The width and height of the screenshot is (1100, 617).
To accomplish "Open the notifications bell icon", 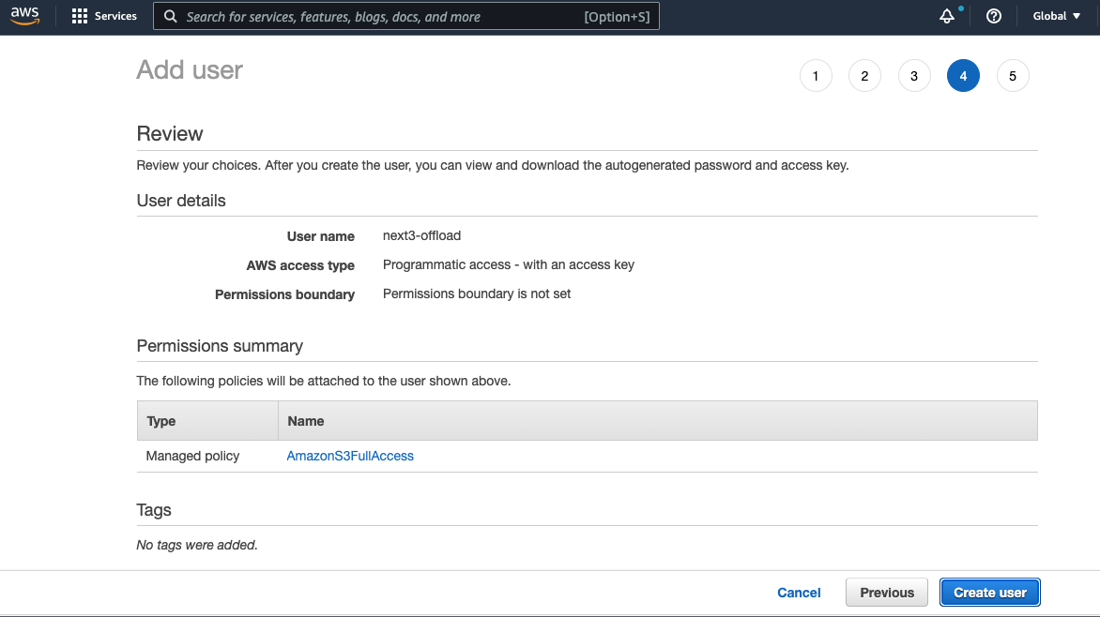I will click(x=946, y=16).
